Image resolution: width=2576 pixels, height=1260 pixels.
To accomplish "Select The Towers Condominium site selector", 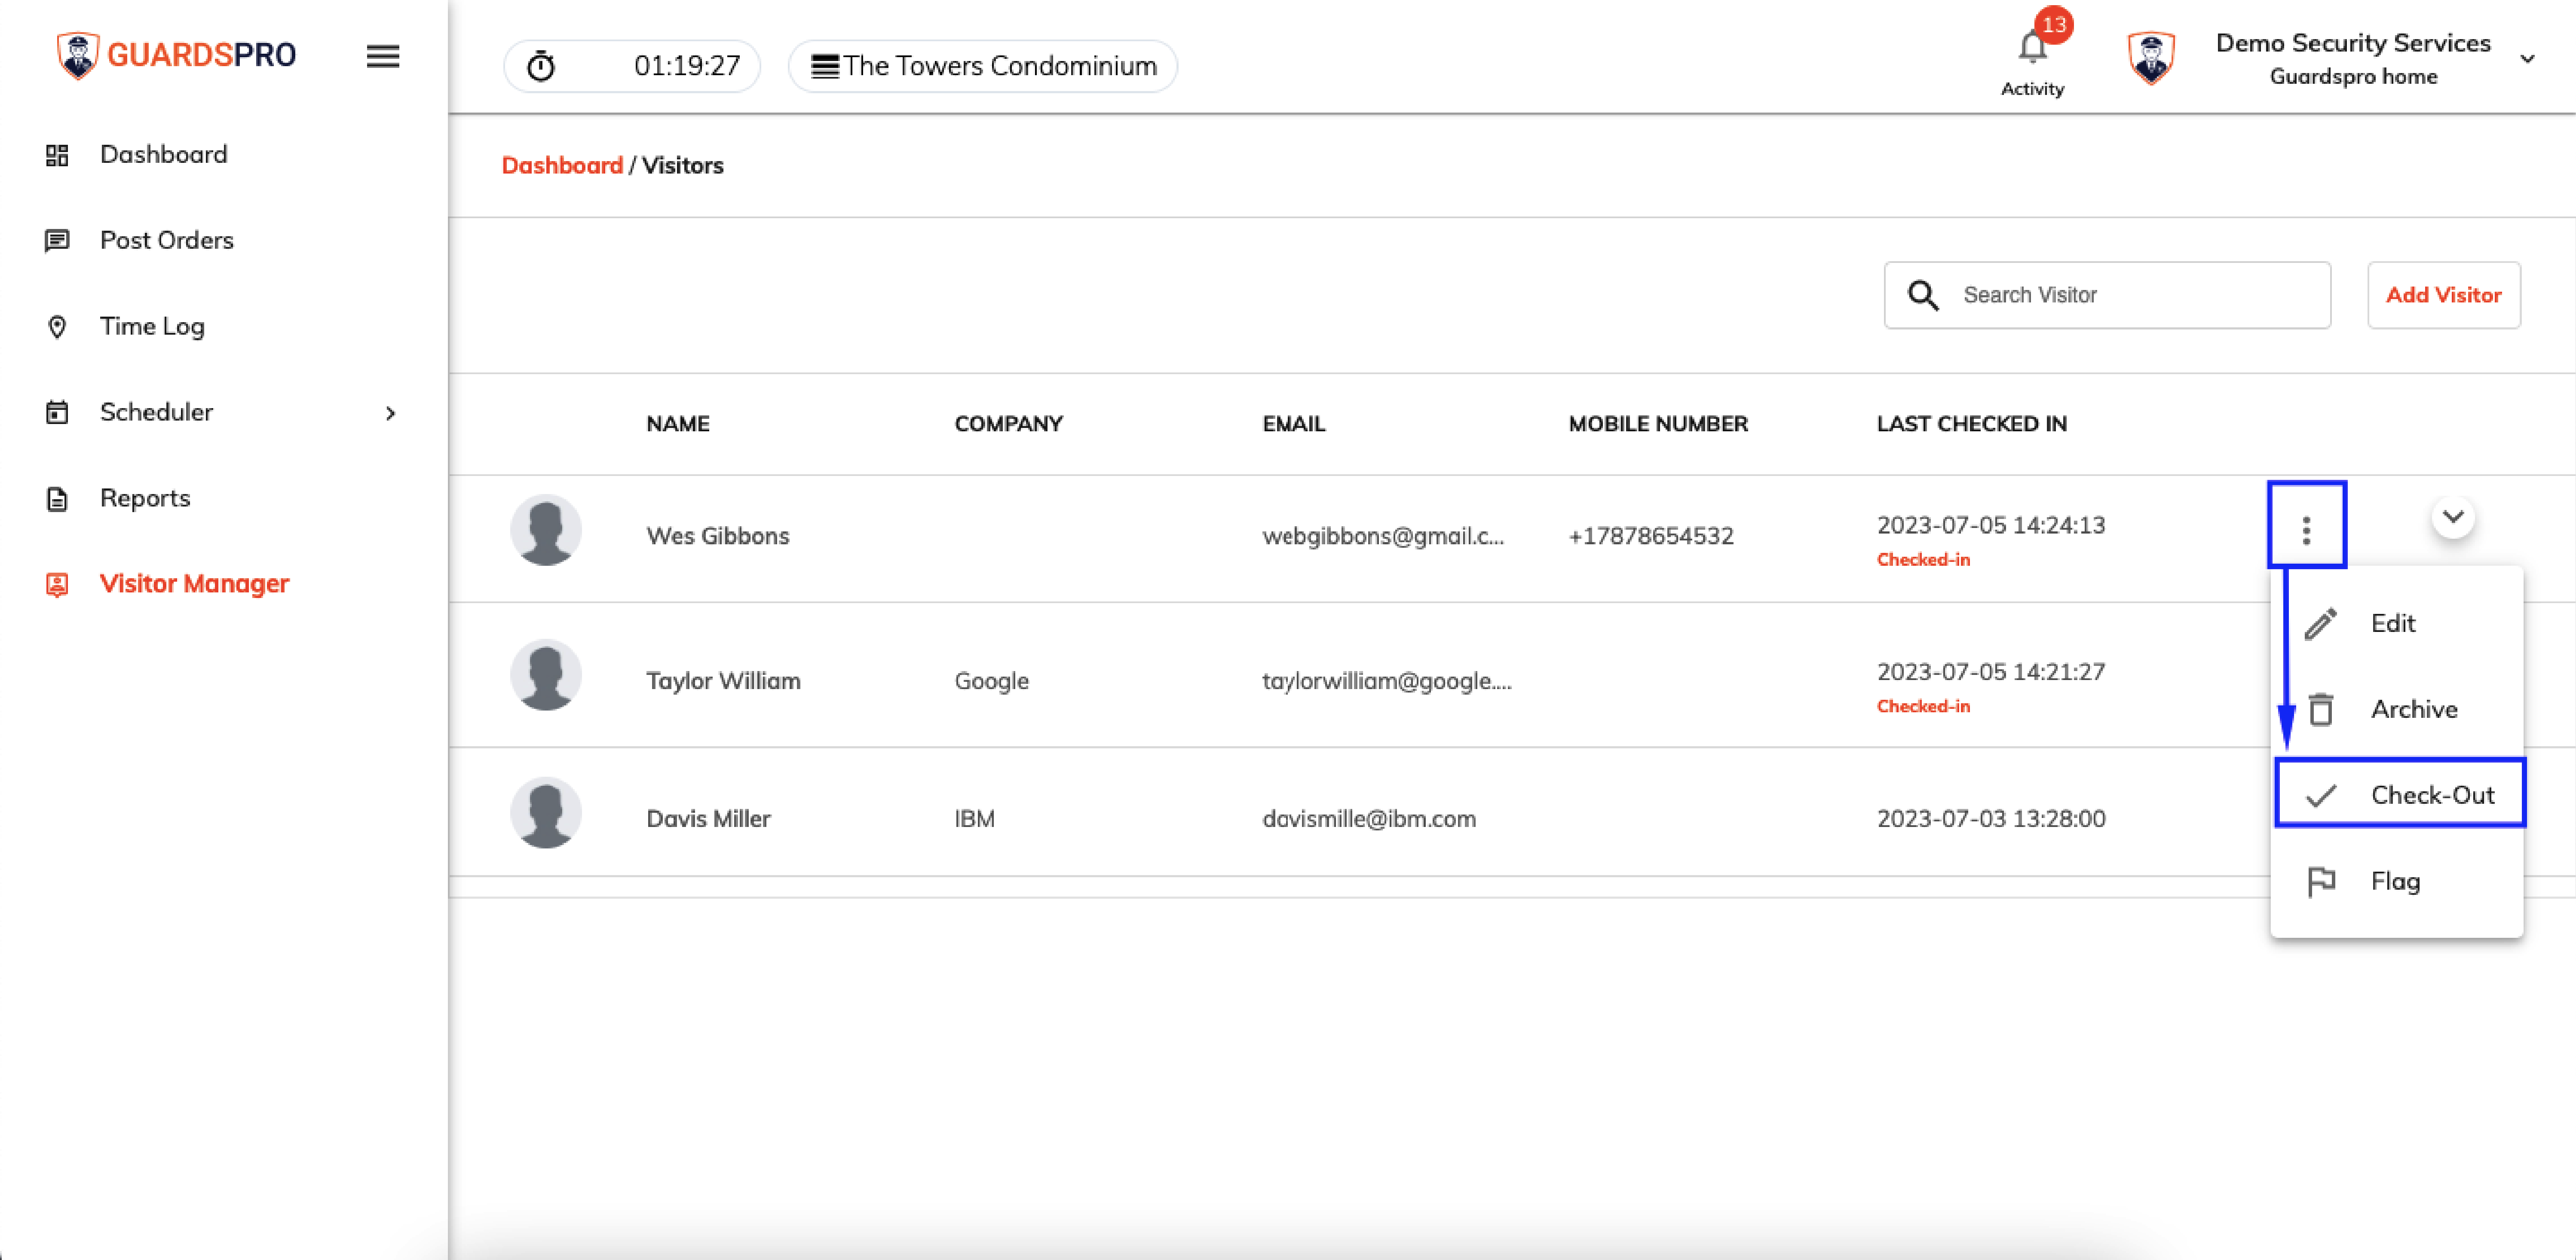I will (983, 66).
